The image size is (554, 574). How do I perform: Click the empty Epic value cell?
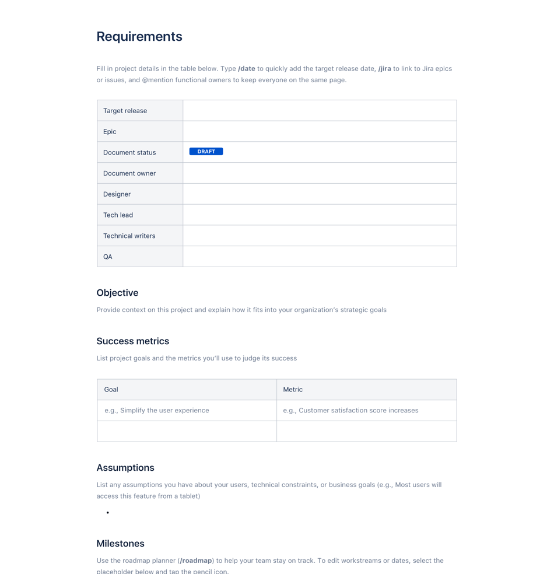tap(320, 132)
